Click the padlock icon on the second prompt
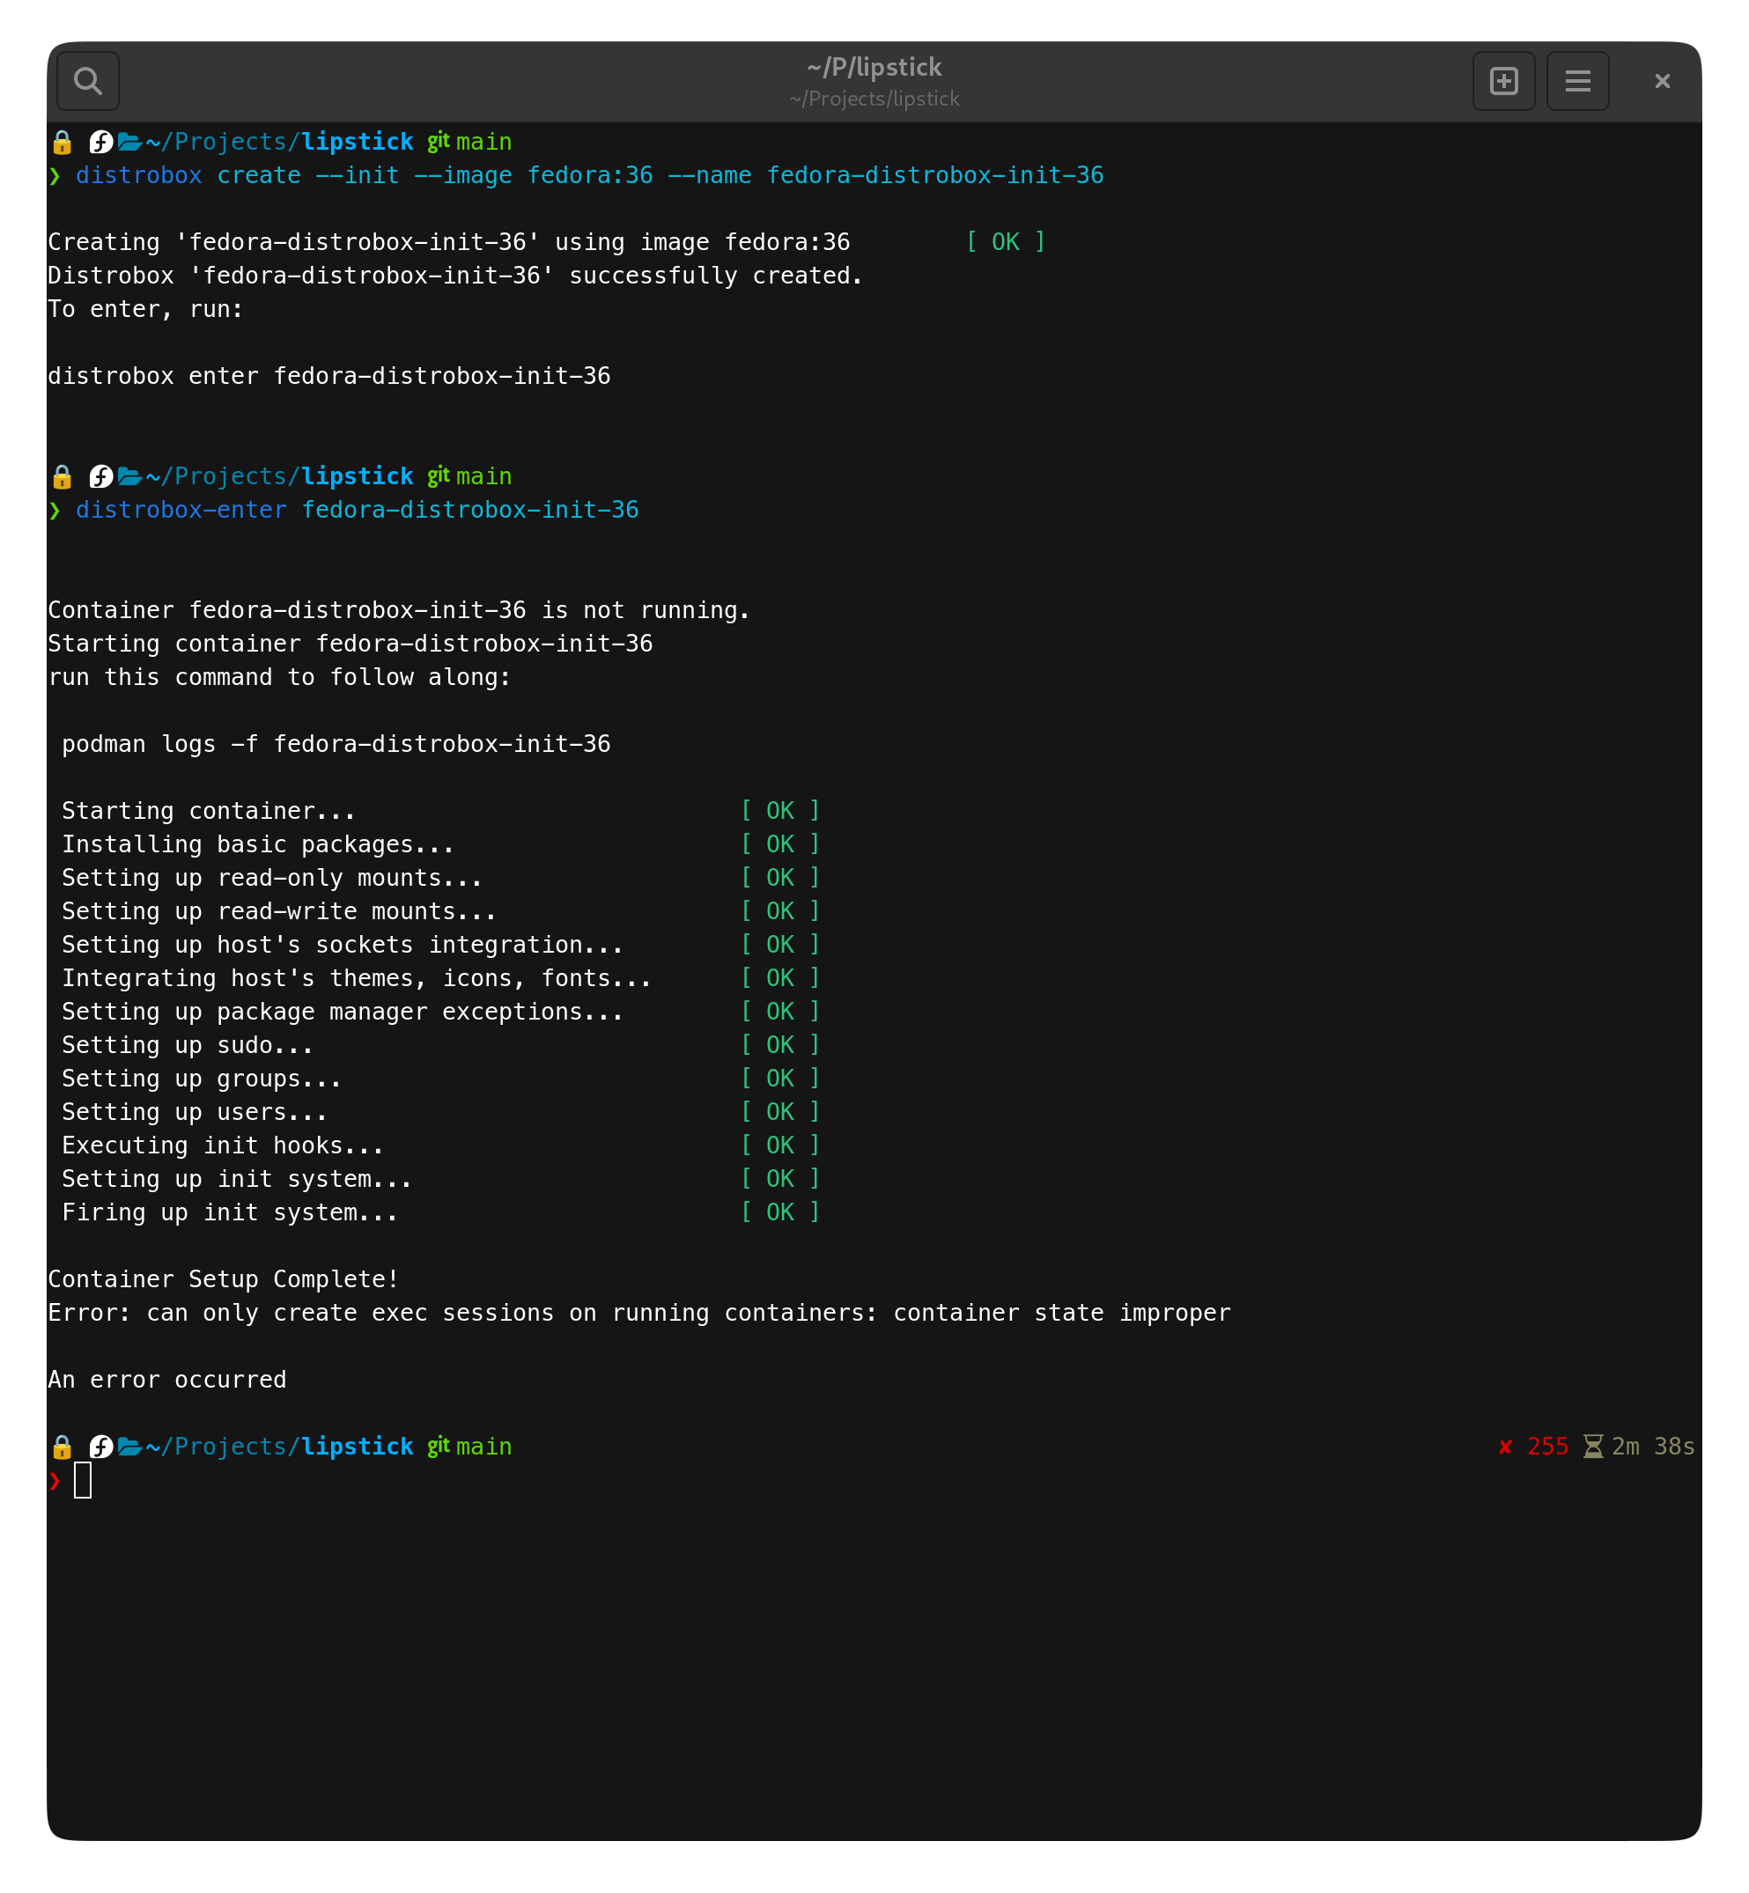The image size is (1749, 1893). [x=62, y=475]
